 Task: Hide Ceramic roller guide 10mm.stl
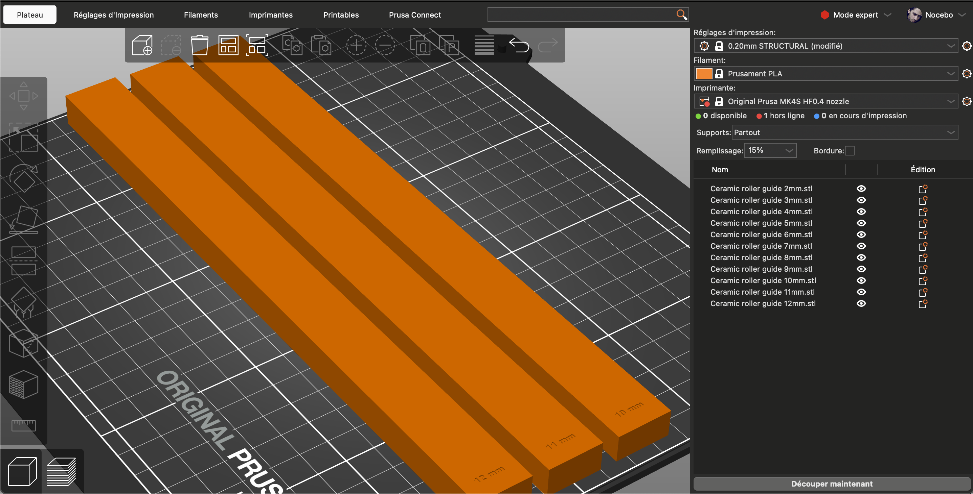click(x=861, y=280)
